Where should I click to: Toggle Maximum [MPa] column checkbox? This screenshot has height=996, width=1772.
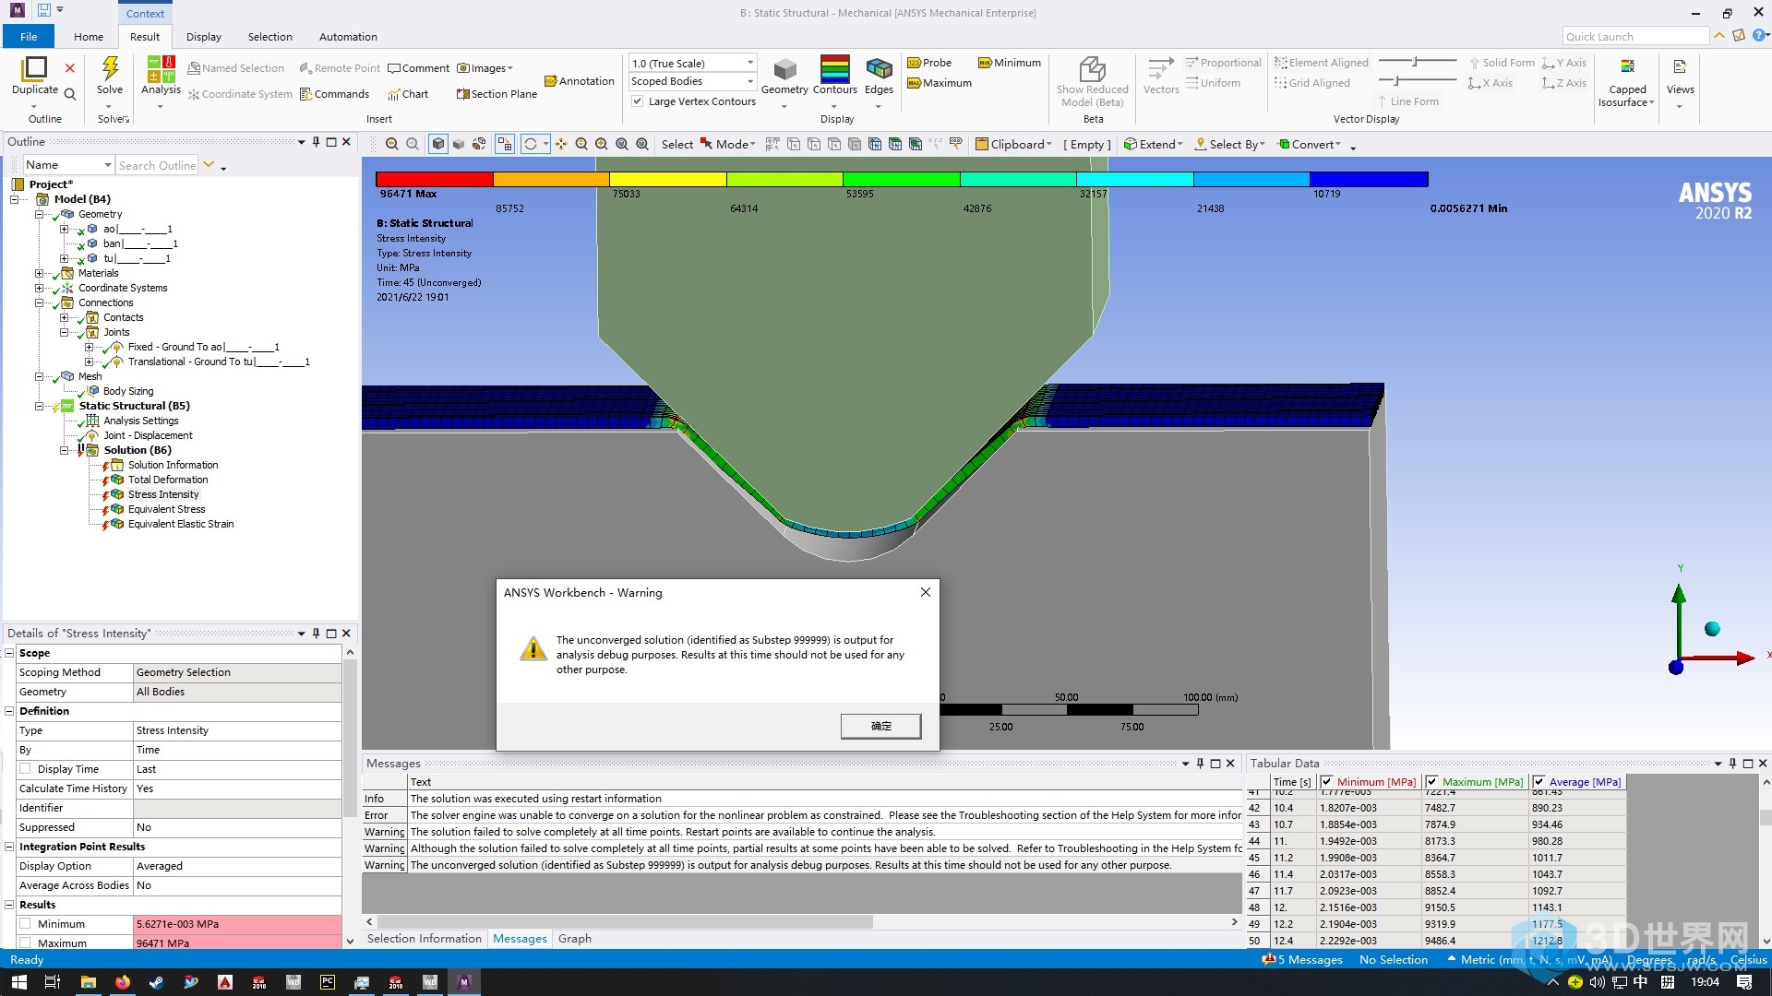(x=1431, y=782)
